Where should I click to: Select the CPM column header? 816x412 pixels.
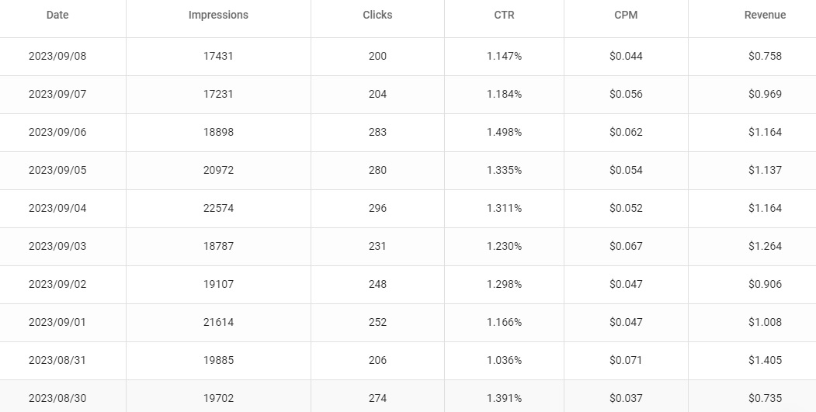pos(626,15)
